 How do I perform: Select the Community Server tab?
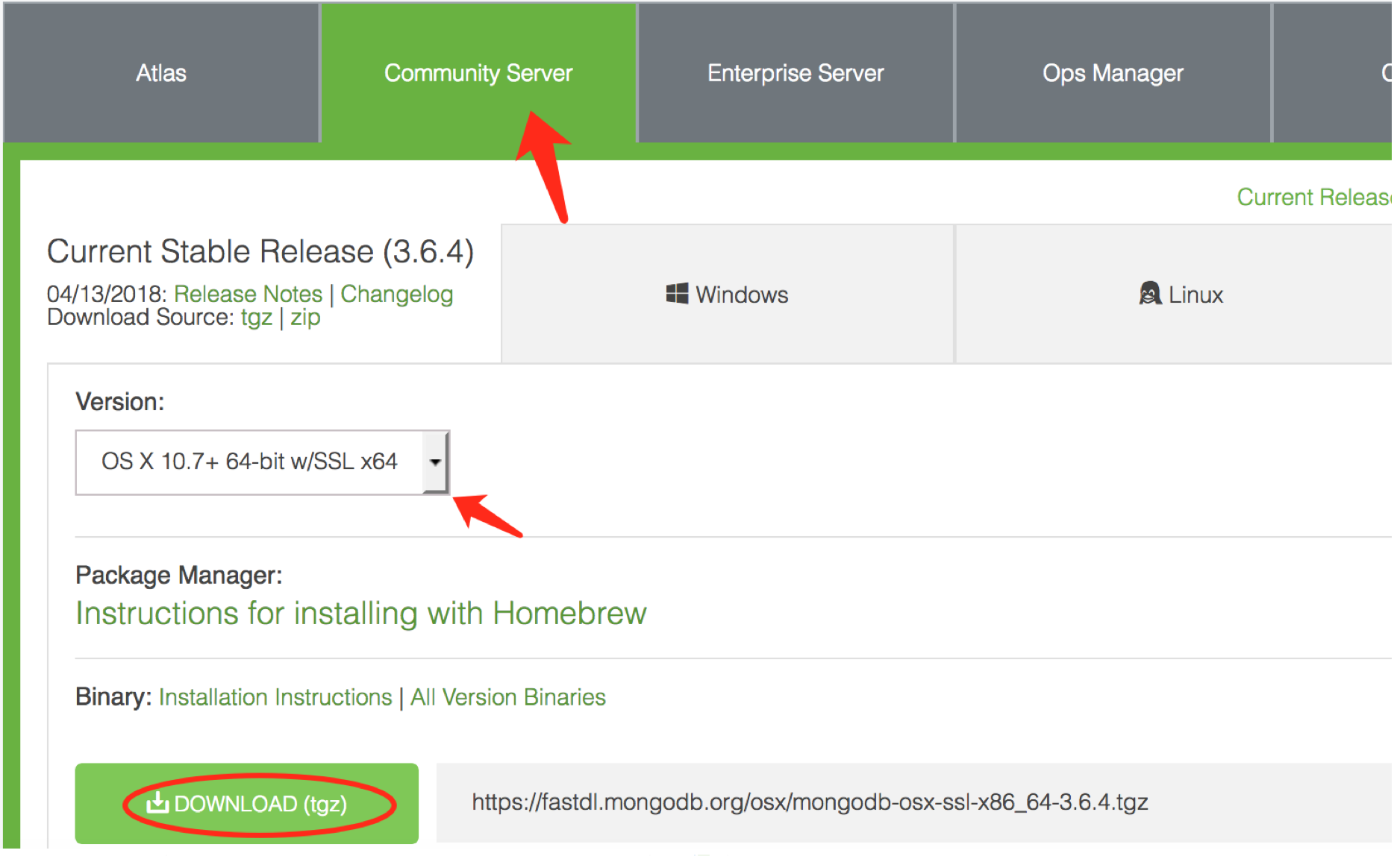(x=478, y=73)
